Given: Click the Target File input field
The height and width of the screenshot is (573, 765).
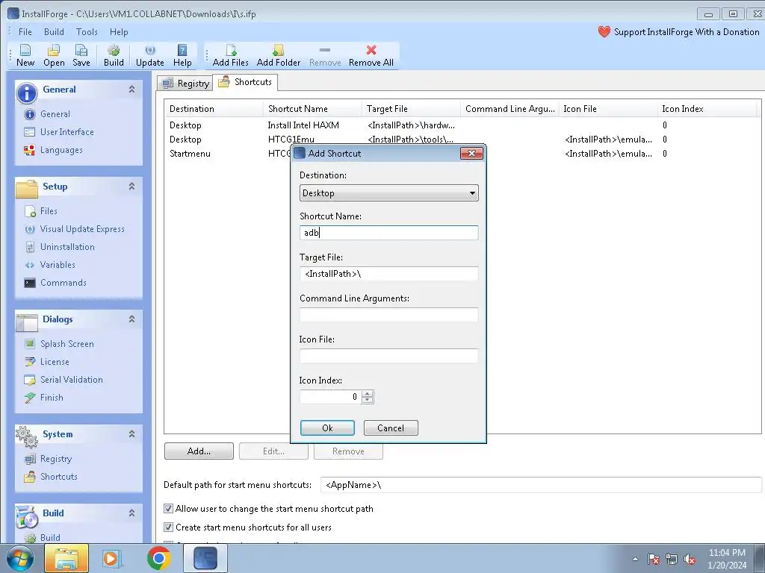Looking at the screenshot, I should click(388, 273).
